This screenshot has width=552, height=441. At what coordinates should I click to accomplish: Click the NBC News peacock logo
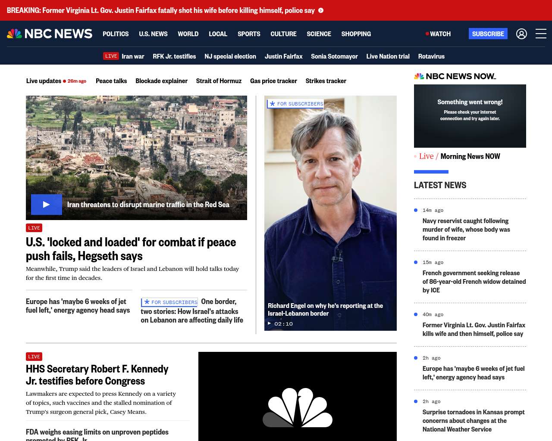click(50, 34)
